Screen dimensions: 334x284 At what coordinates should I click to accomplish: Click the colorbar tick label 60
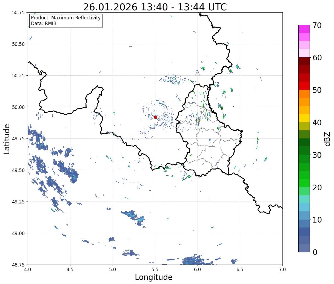pos(317,58)
